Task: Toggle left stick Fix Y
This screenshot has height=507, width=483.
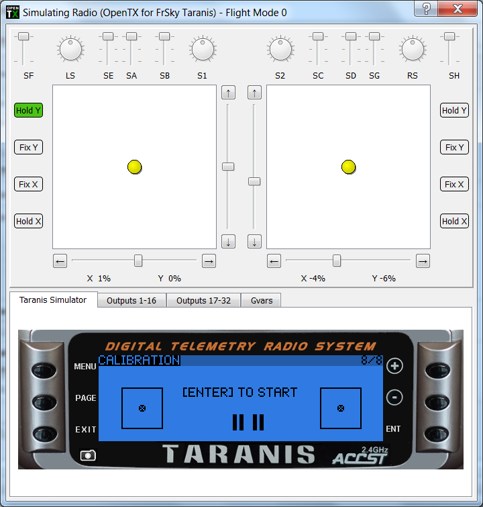Action: (x=28, y=147)
